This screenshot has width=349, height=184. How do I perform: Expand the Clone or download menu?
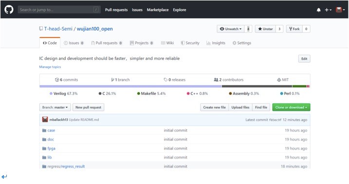click(x=291, y=107)
